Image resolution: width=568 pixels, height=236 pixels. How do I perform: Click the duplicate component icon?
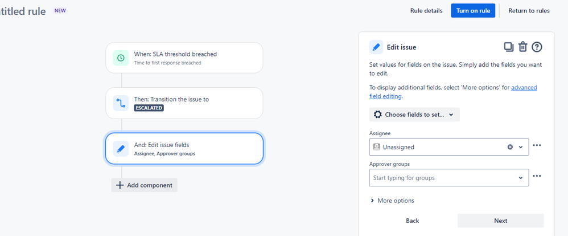click(x=509, y=47)
